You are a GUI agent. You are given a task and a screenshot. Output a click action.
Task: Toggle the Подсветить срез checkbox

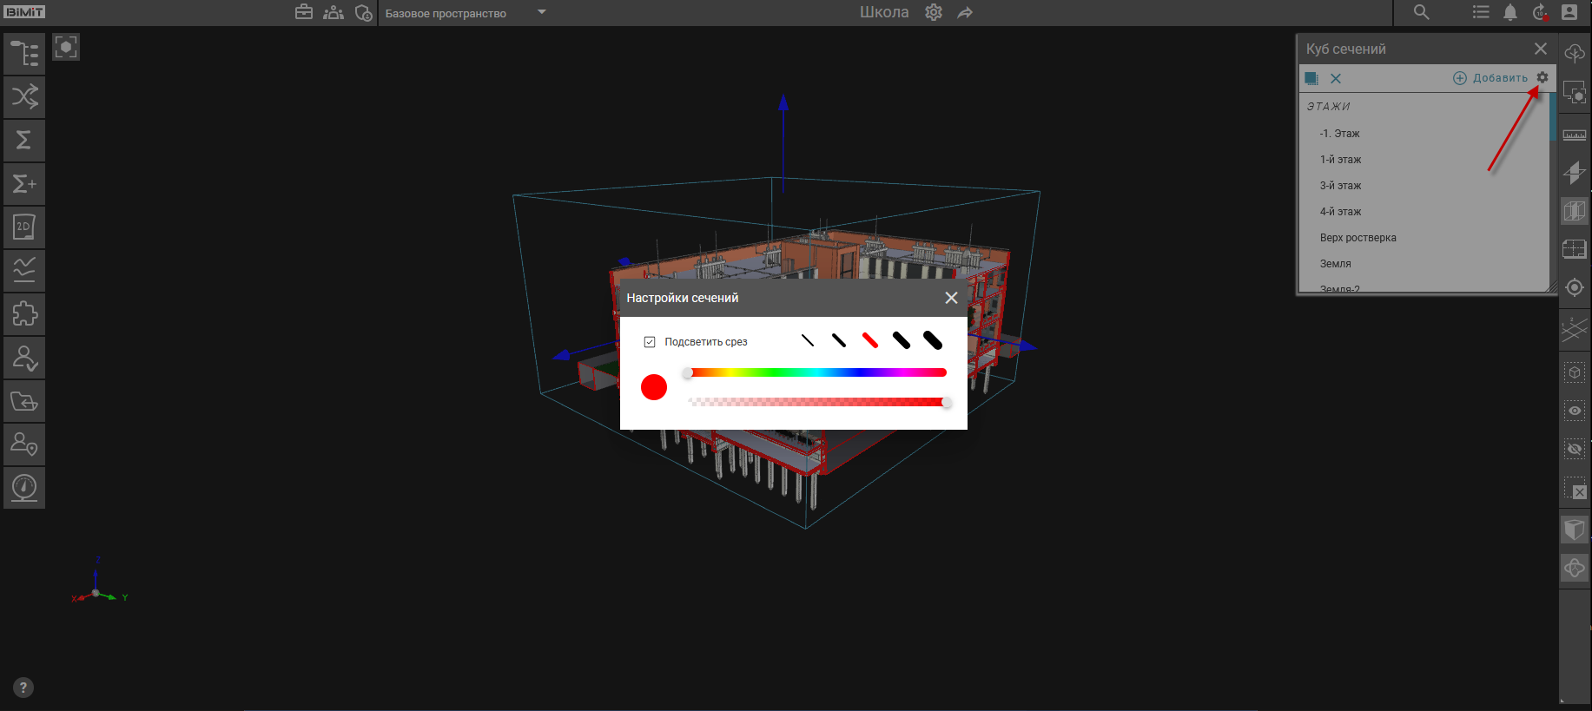click(650, 342)
